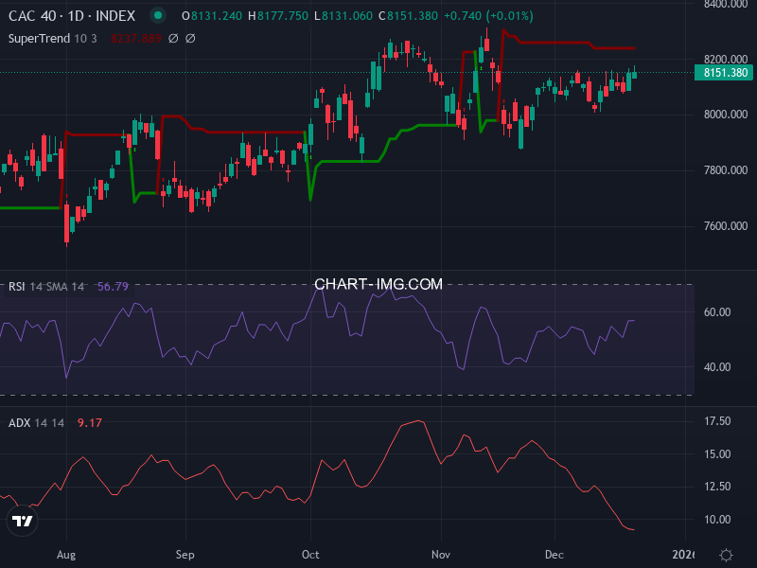Click the green status dot beside CAC 40
757x568 pixels.
[x=158, y=16]
